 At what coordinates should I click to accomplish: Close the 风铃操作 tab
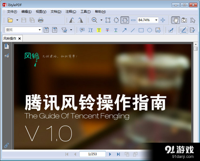click(x=20, y=39)
